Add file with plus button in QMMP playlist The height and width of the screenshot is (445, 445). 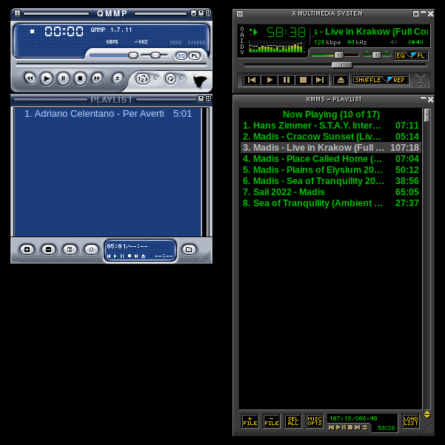click(27, 250)
